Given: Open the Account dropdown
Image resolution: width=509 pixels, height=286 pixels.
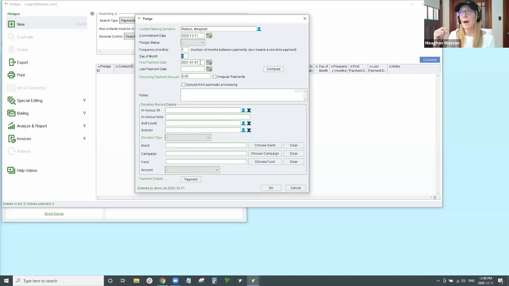Looking at the screenshot, I should point(192,170).
